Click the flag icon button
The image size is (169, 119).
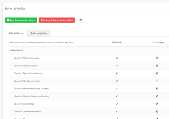coord(81,20)
